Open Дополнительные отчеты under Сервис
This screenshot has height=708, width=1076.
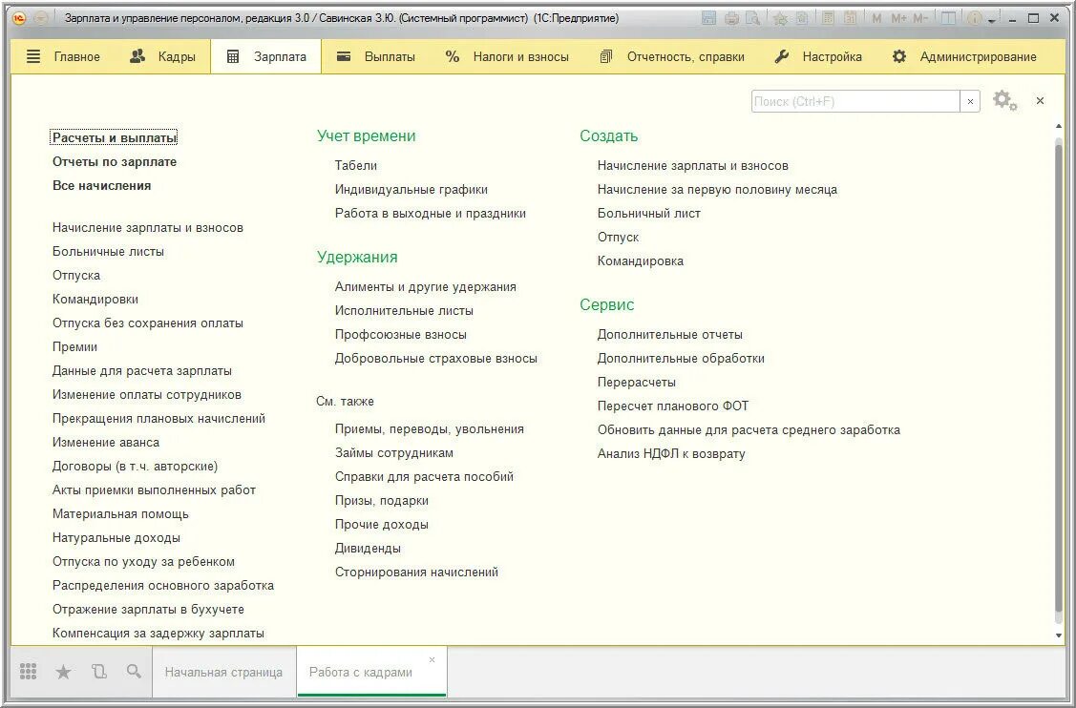coord(670,335)
